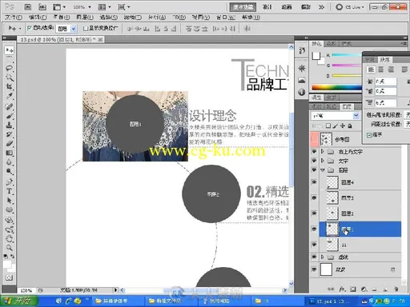
Task: Open the 编辑(E) menu
Action: (38, 18)
